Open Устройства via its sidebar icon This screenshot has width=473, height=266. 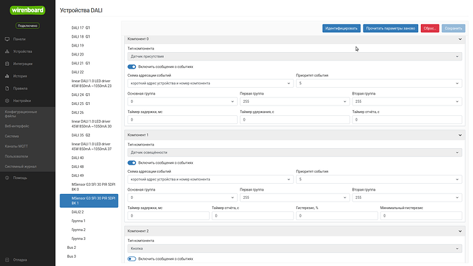click(8, 51)
